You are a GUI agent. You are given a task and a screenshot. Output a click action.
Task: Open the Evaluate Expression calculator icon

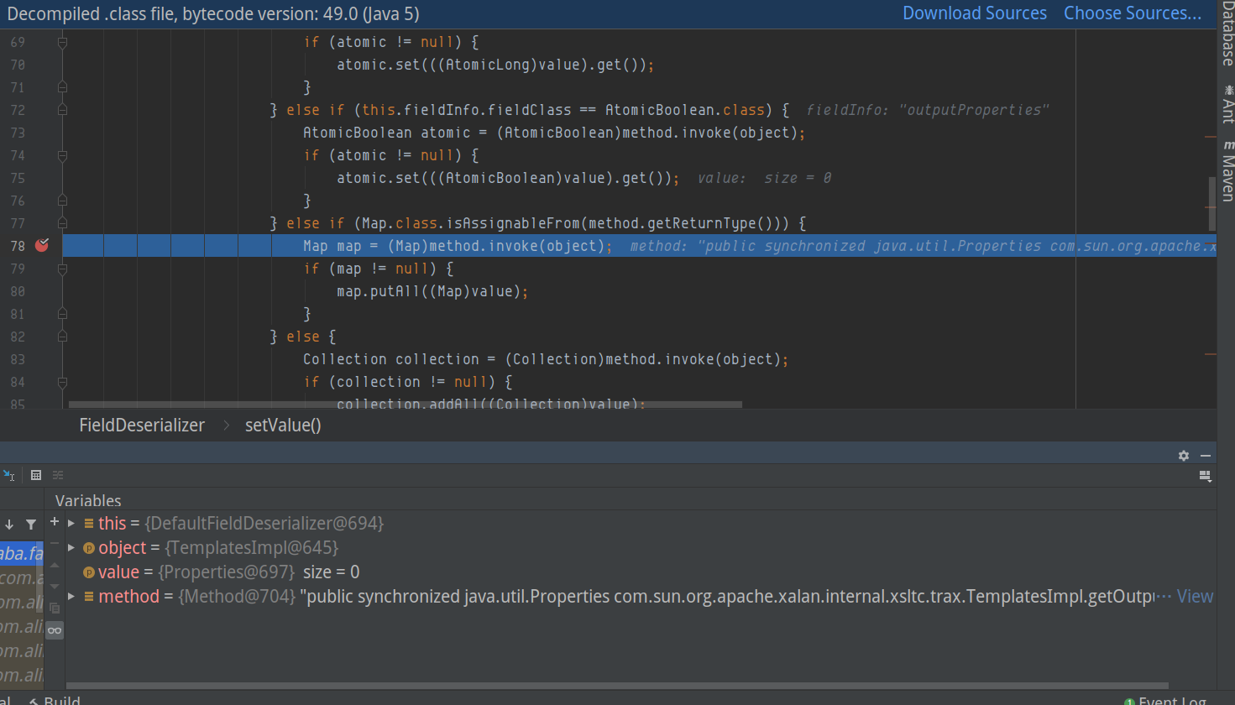[36, 475]
